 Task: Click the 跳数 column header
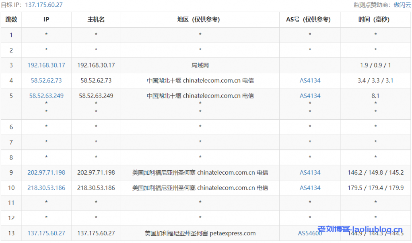[x=11, y=19]
